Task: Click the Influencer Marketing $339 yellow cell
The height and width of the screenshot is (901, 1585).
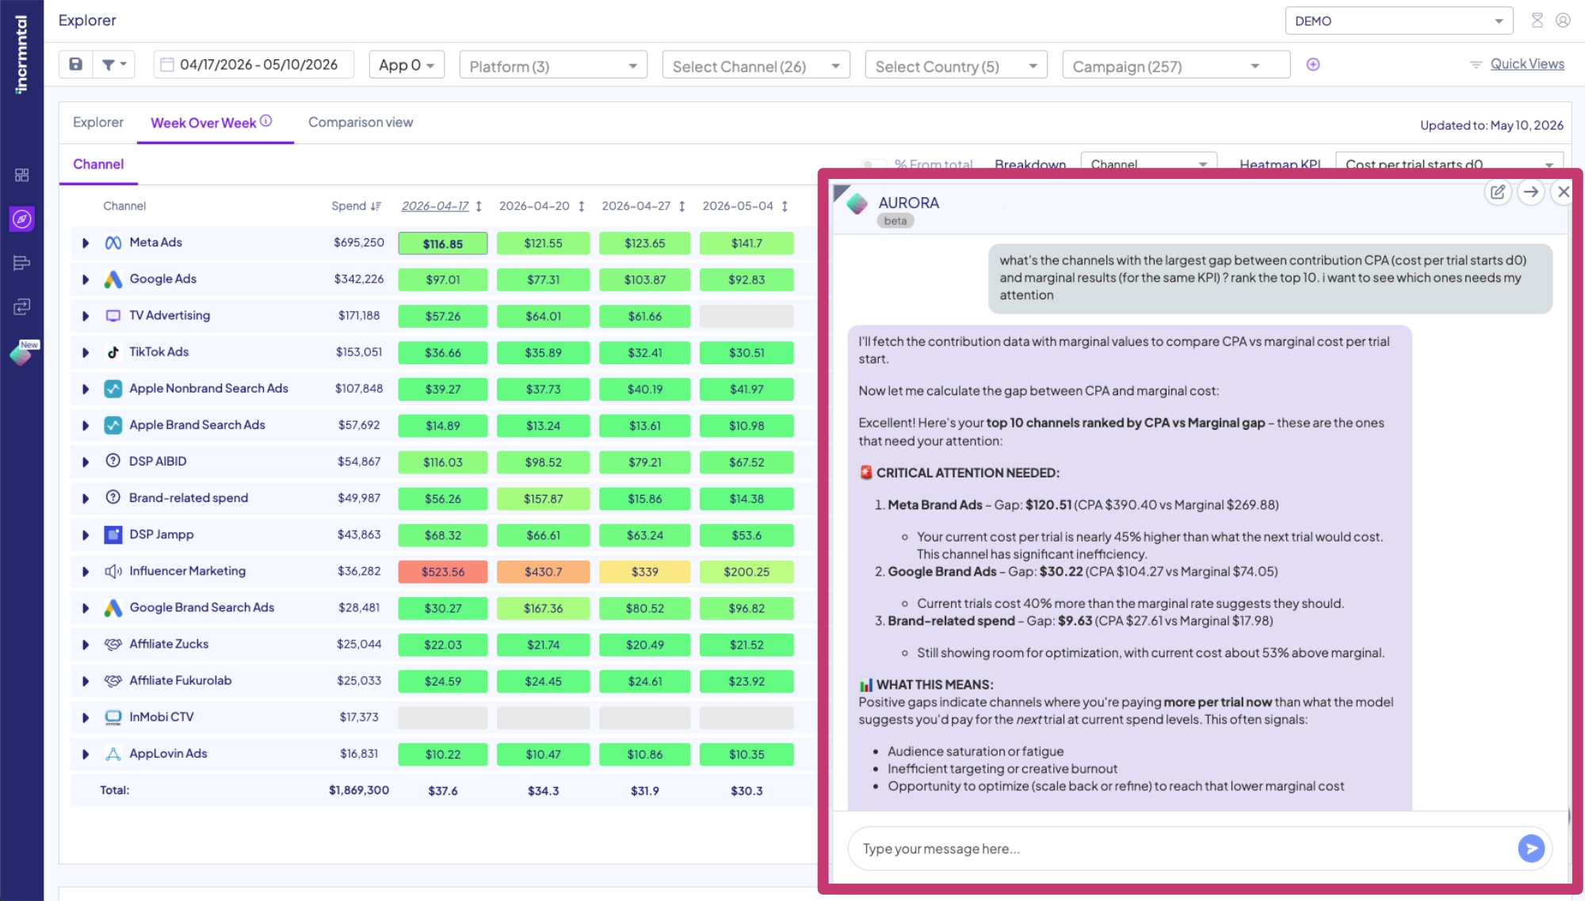Action: coord(644,572)
